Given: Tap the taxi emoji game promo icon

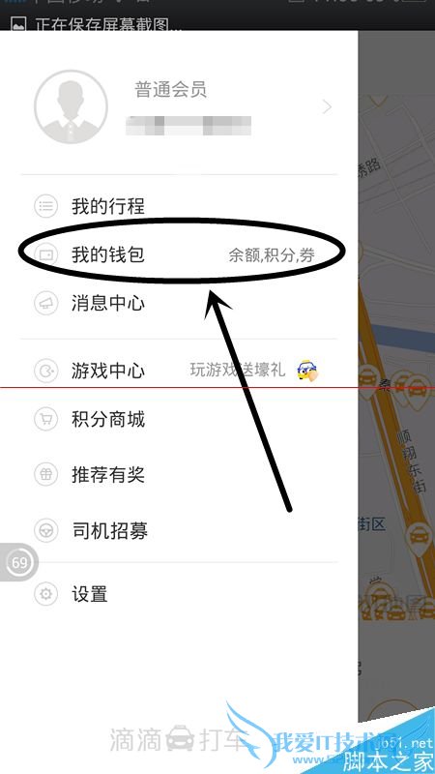Looking at the screenshot, I should (x=307, y=371).
